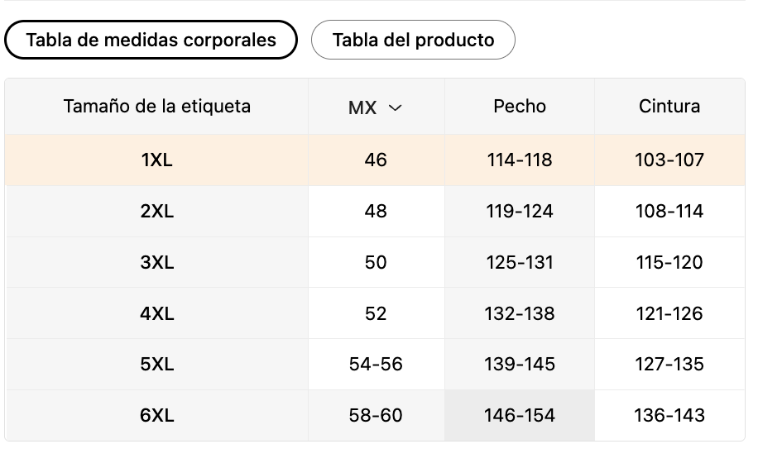758x463 pixels.
Task: Select the 4XL size row label
Action: click(x=156, y=313)
